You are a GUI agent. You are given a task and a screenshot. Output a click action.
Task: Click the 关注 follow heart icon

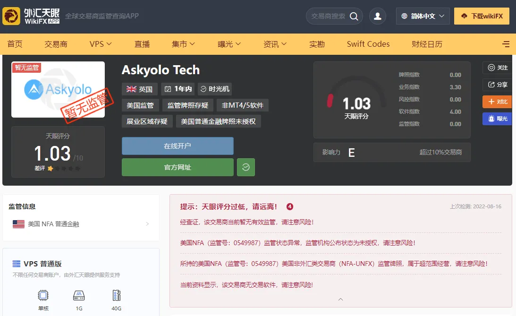pyautogui.click(x=491, y=68)
